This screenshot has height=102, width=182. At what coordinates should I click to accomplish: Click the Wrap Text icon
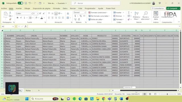68,14
